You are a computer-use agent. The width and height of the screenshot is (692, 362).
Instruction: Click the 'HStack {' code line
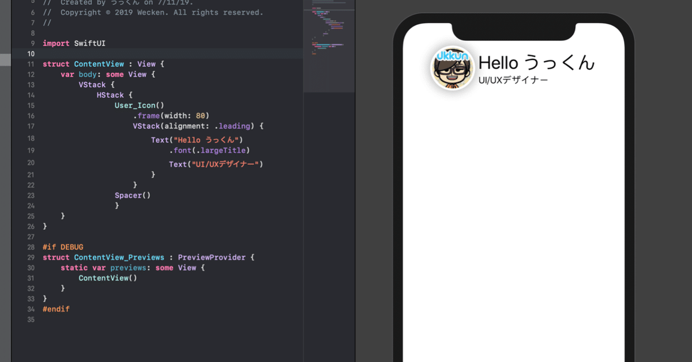click(115, 95)
